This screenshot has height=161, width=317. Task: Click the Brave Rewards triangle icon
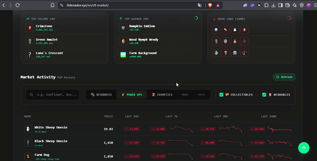218,5
